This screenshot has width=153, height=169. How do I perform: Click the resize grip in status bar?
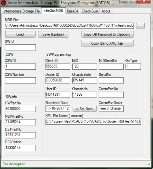point(149,165)
